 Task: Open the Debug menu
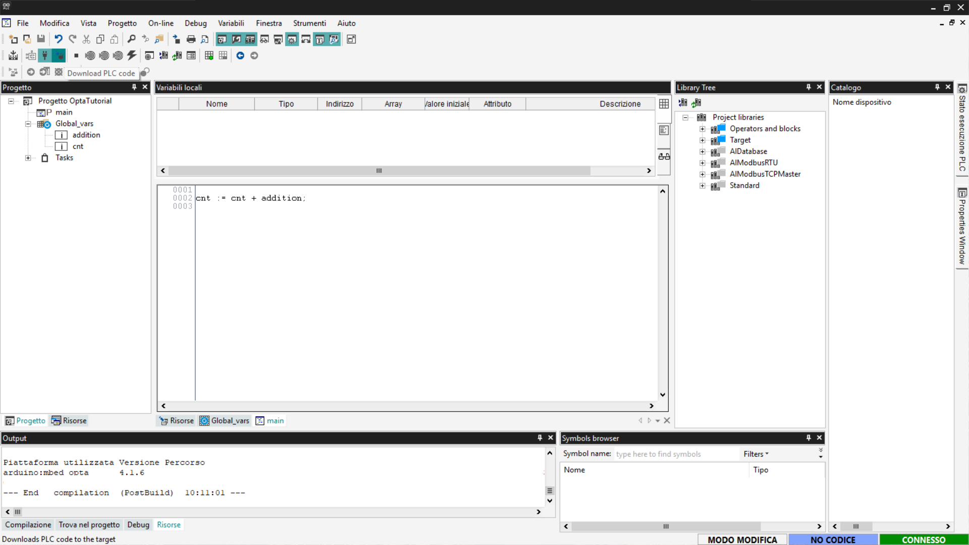(195, 23)
